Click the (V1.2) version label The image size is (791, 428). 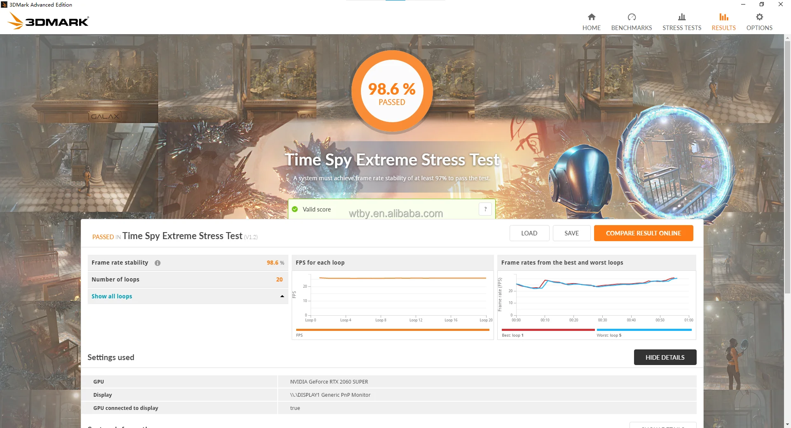click(x=251, y=237)
